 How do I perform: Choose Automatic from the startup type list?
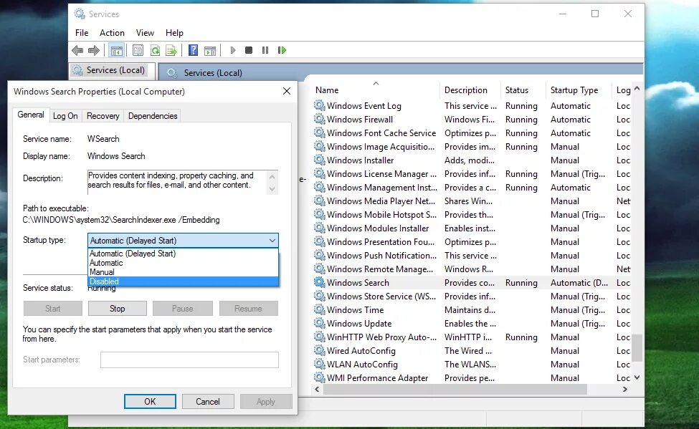(x=183, y=263)
